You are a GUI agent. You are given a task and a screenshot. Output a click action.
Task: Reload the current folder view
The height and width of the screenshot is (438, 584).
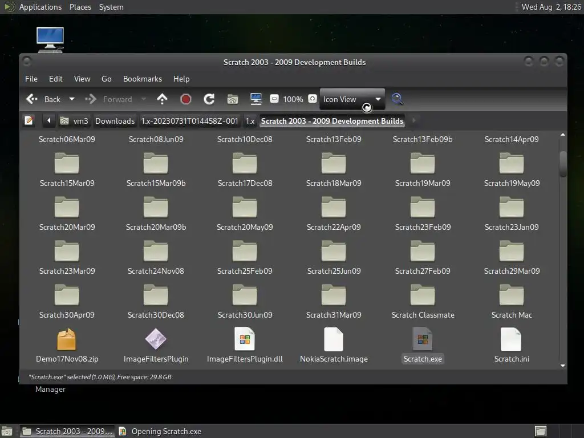tap(209, 99)
